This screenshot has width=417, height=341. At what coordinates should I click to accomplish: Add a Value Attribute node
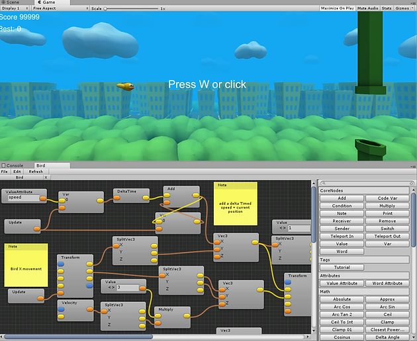tap(342, 284)
